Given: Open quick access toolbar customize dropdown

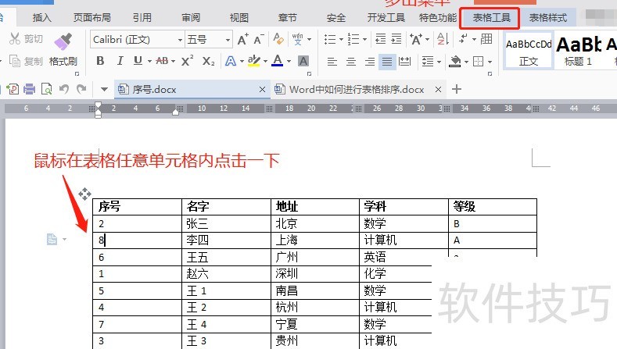Looking at the screenshot, I should click(104, 89).
